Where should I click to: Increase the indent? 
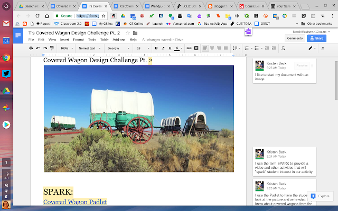(274, 48)
